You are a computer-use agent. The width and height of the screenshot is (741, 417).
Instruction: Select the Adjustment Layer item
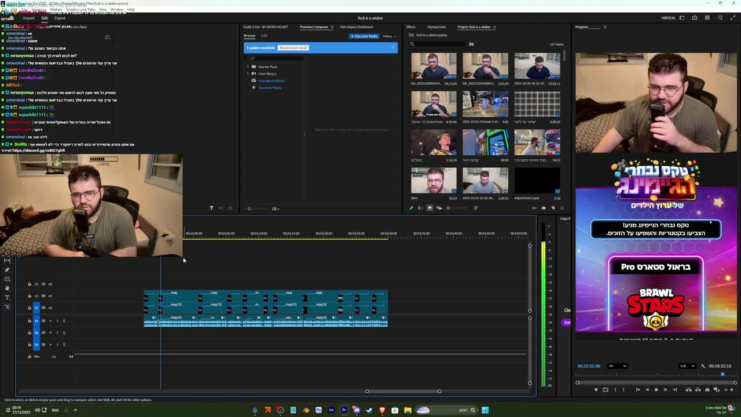[x=537, y=181]
